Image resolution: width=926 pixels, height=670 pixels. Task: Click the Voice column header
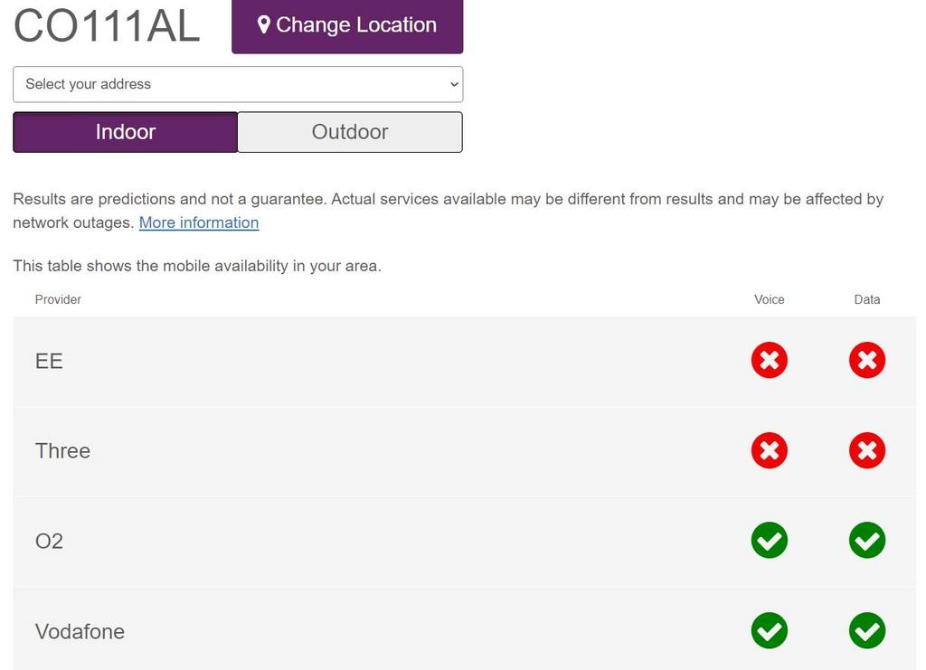[770, 300]
